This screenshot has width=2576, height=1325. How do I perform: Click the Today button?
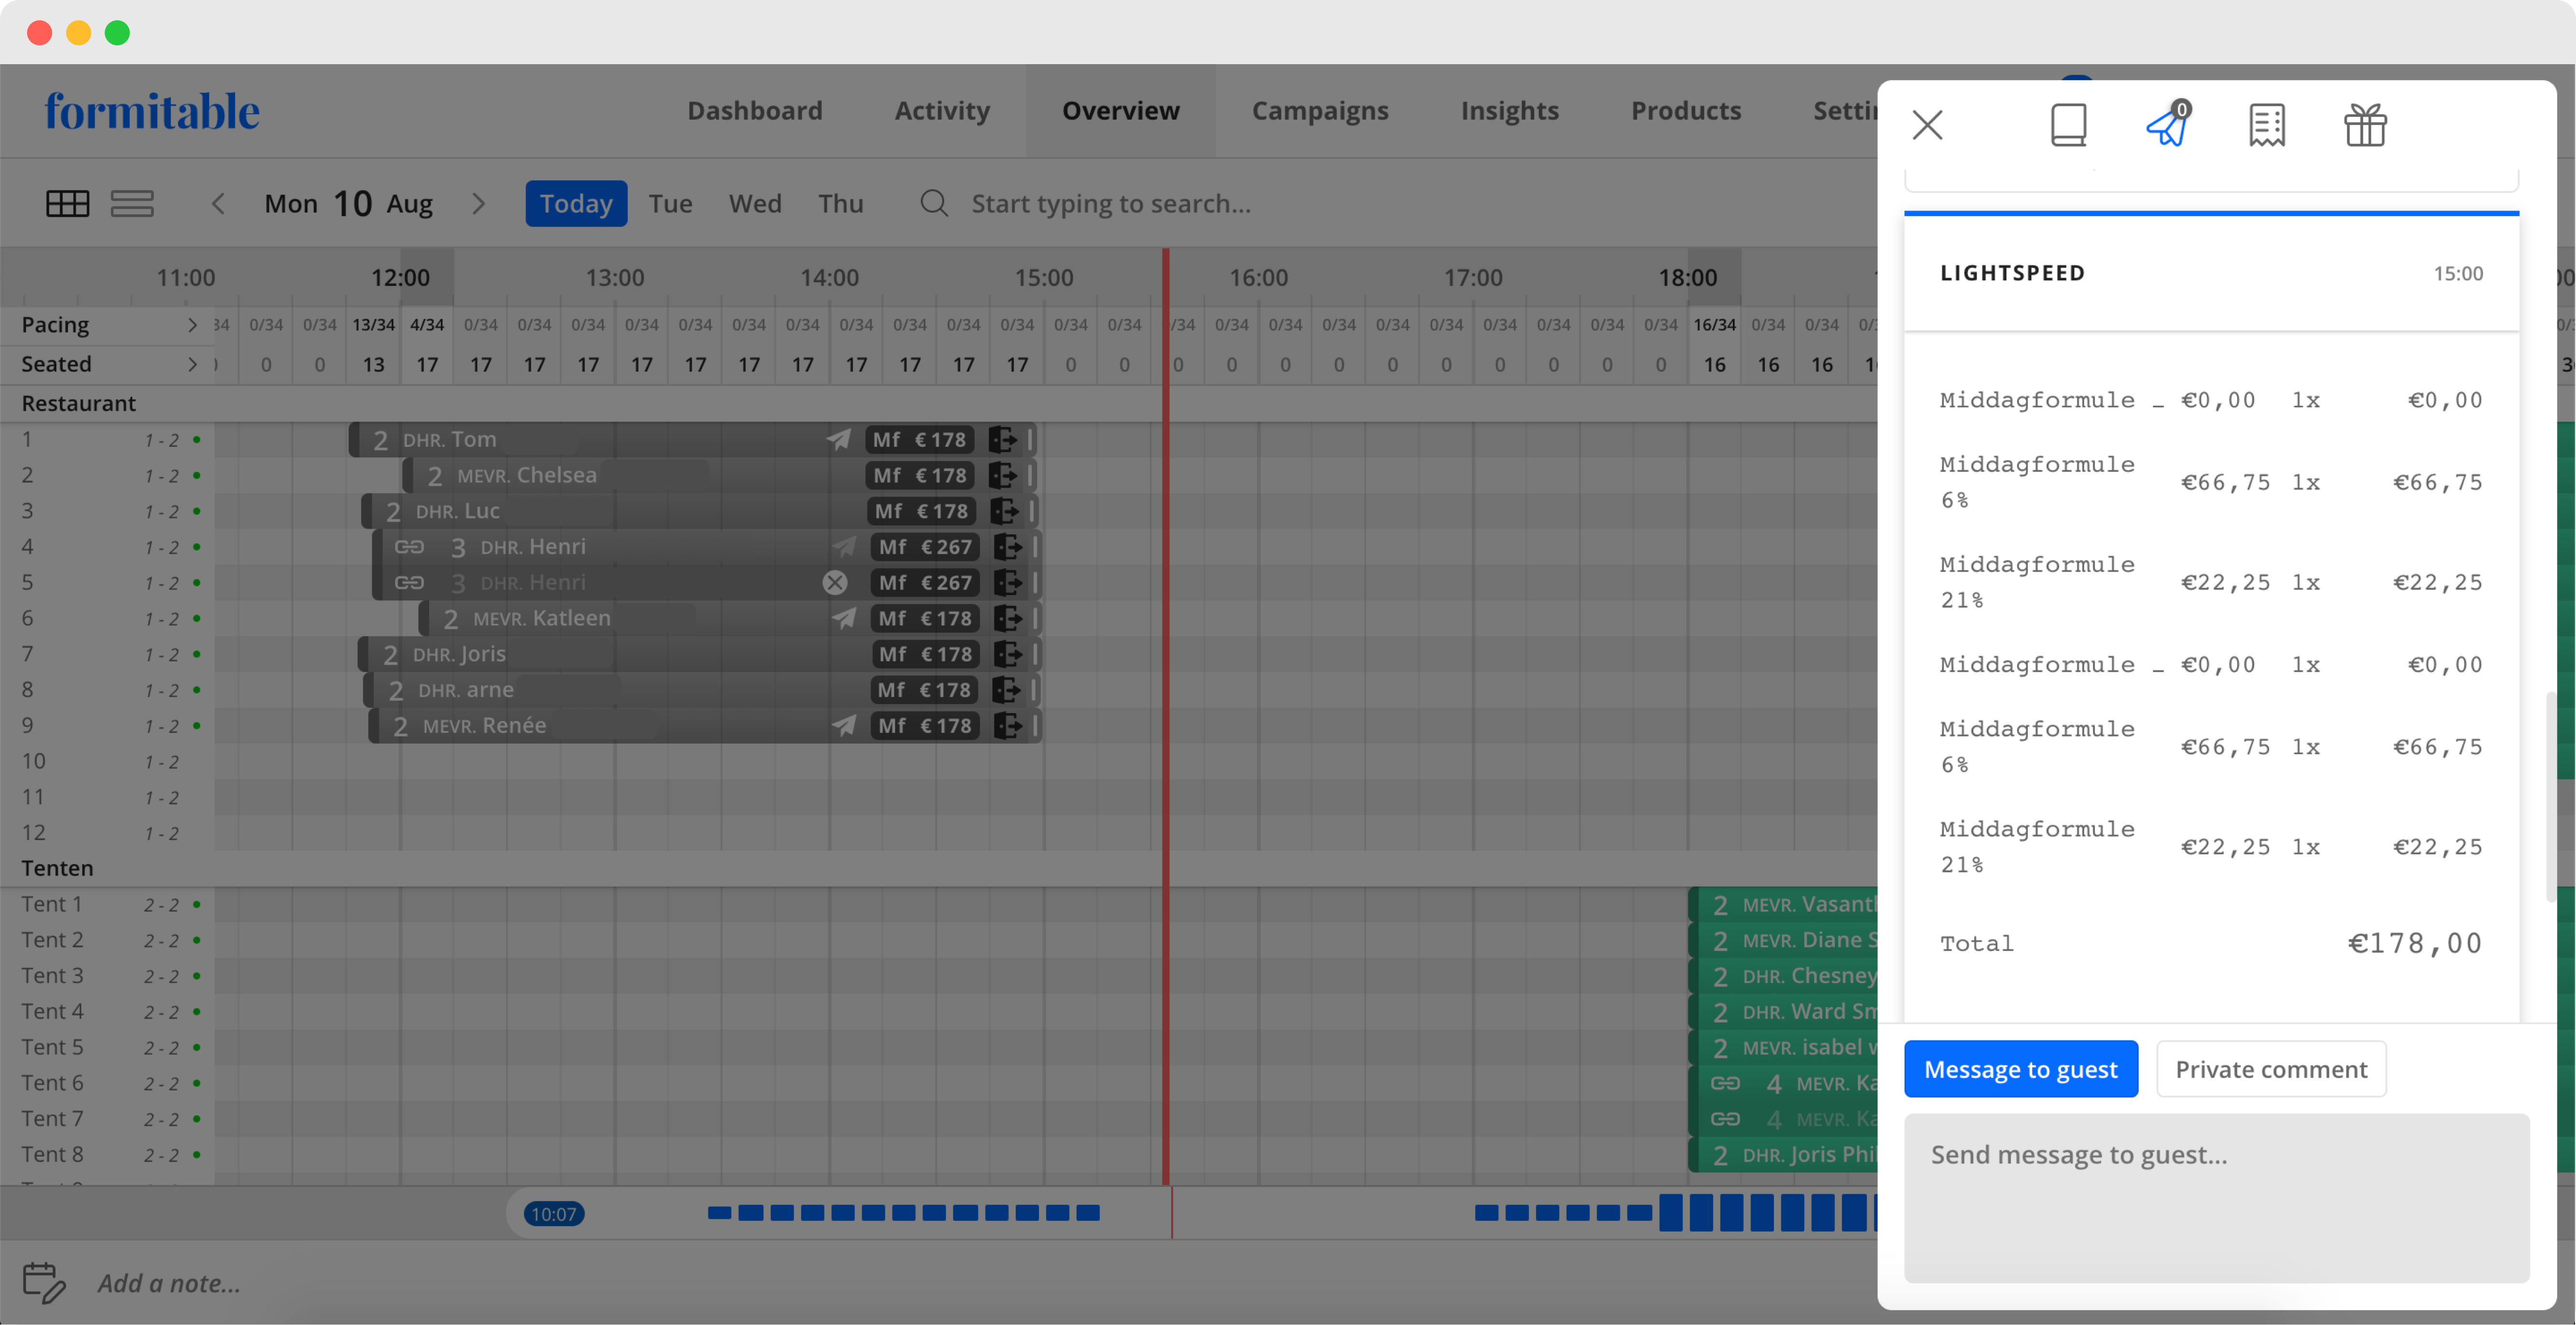[576, 203]
